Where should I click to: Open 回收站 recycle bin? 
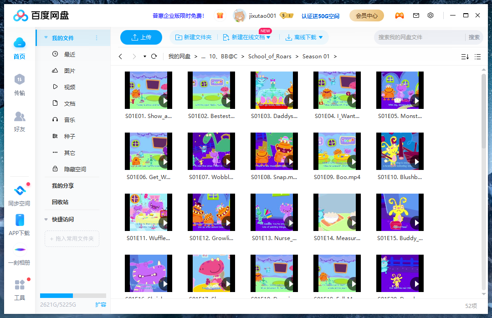tap(60, 202)
